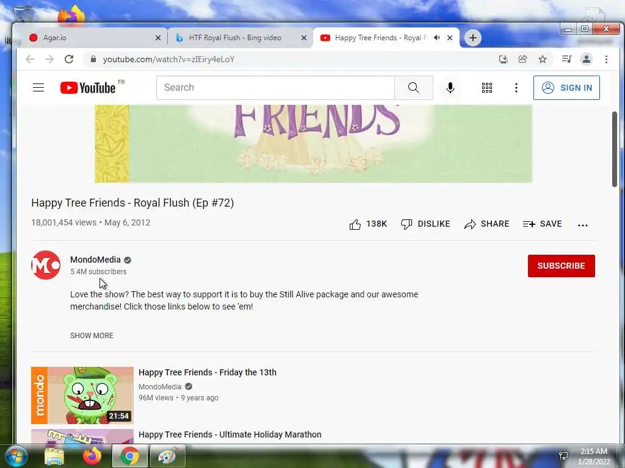
Task: Share this page from address bar
Action: point(523,59)
